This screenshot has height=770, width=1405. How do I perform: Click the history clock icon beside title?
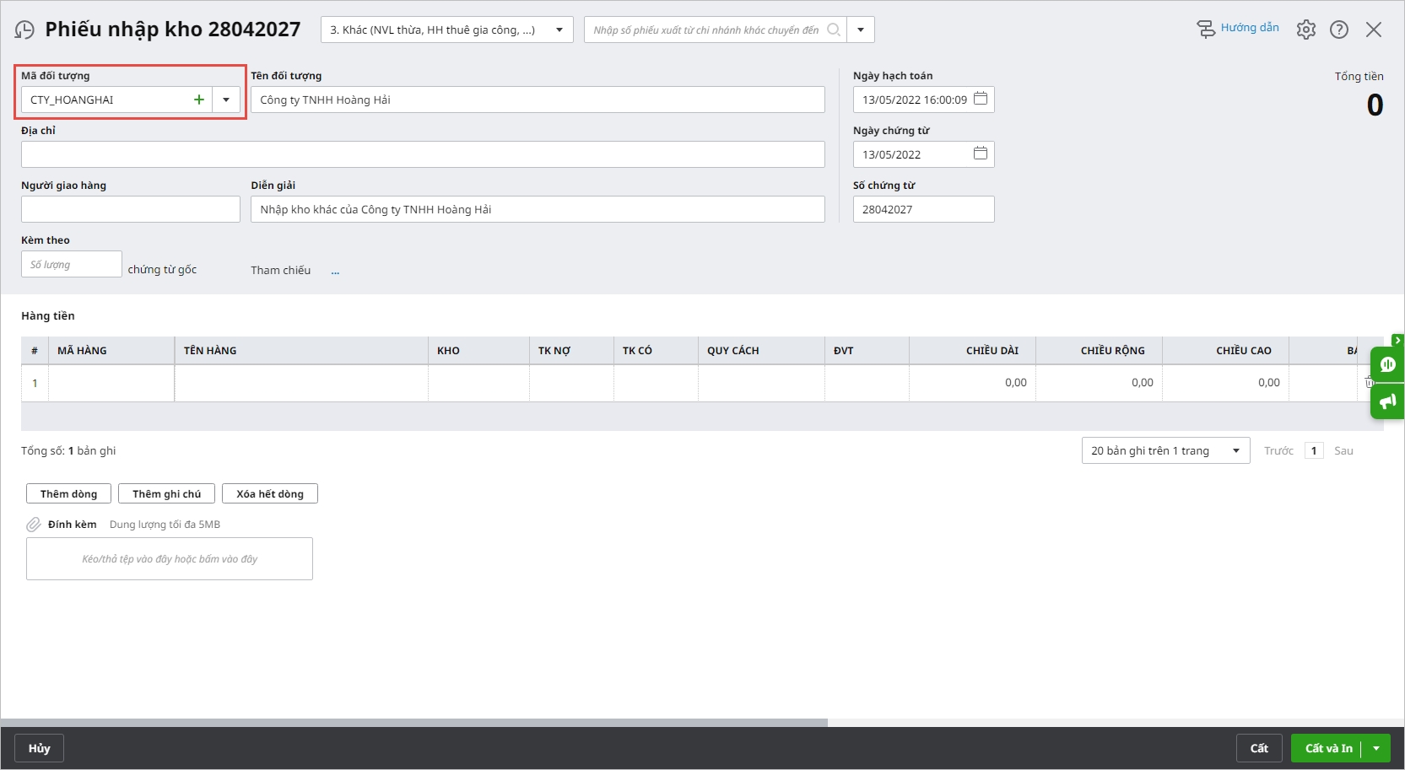[x=24, y=30]
